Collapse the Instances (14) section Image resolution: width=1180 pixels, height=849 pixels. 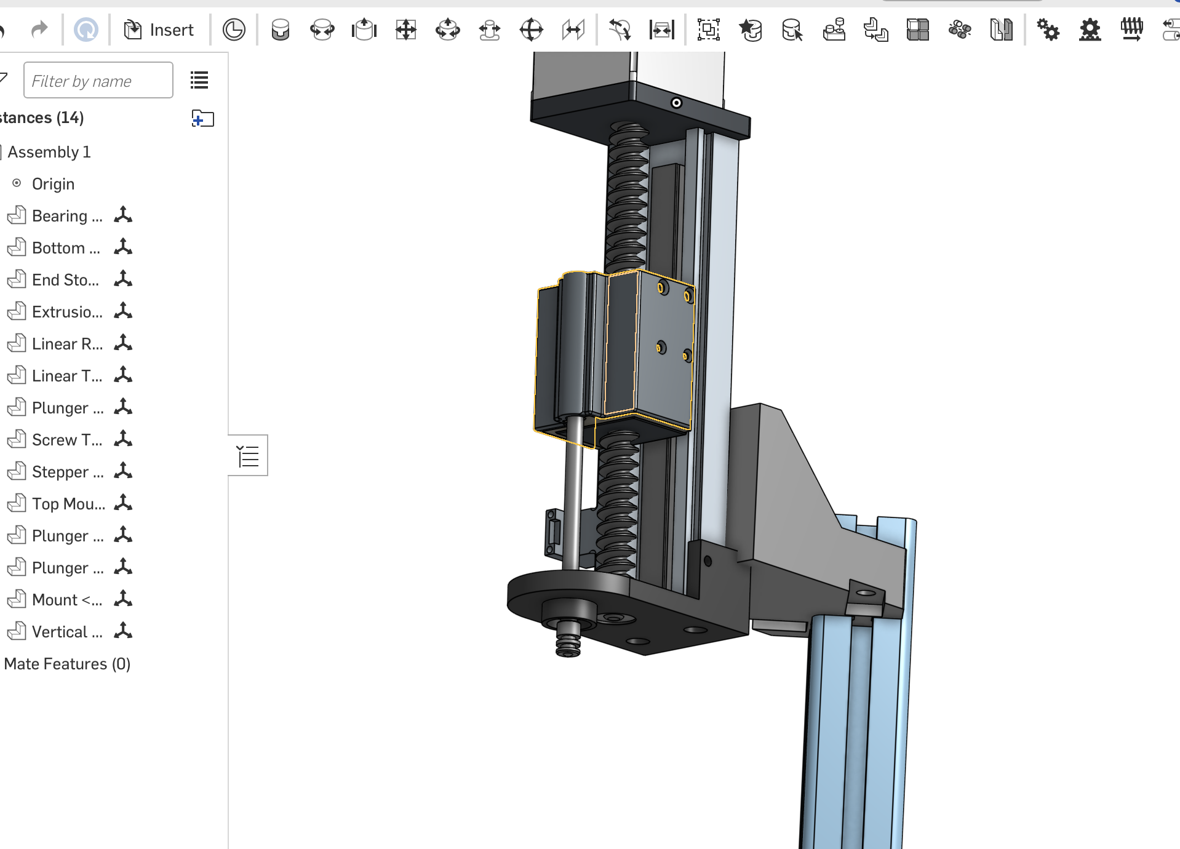pos(42,118)
